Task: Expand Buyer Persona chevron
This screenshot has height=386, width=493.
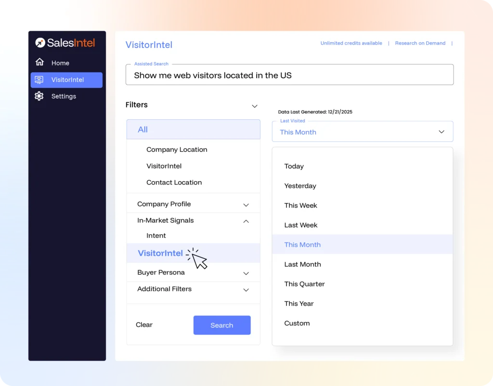Action: coord(246,274)
